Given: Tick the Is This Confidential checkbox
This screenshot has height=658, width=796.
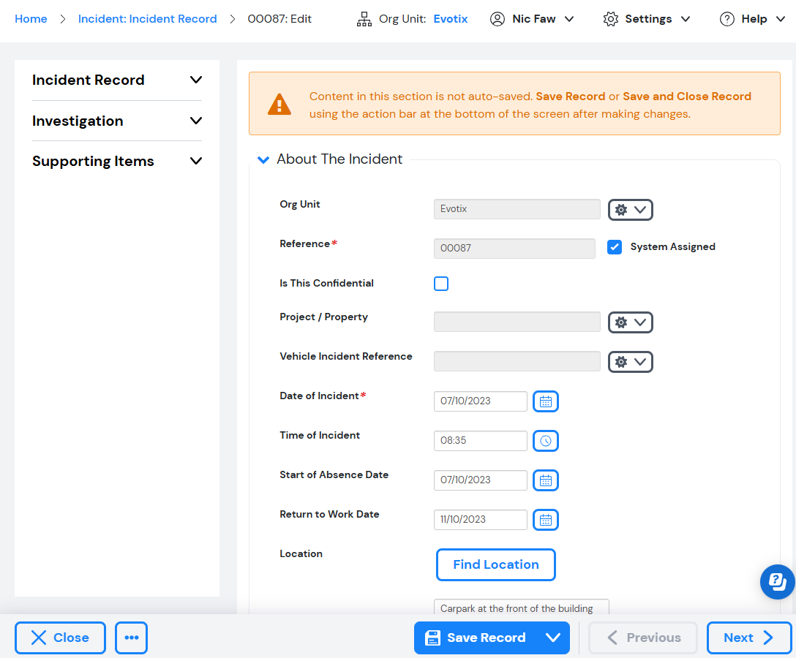Looking at the screenshot, I should 441,284.
